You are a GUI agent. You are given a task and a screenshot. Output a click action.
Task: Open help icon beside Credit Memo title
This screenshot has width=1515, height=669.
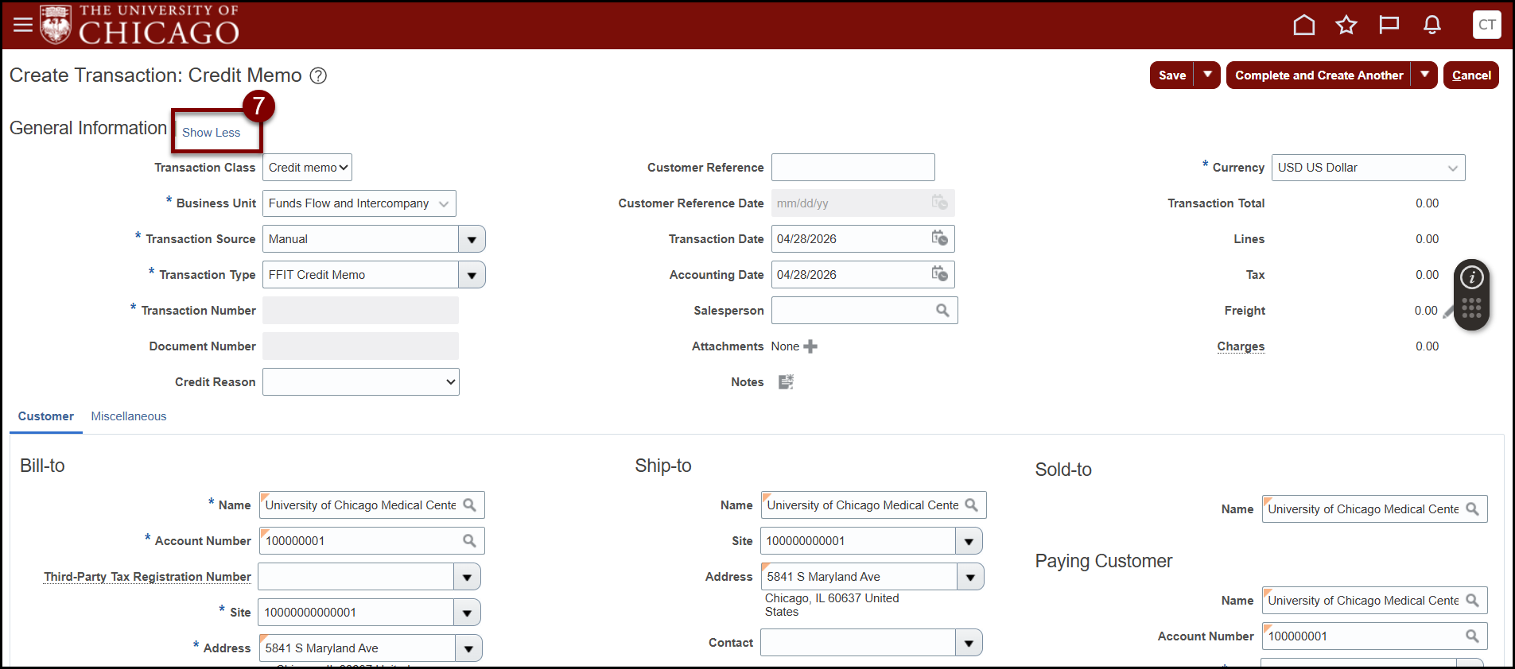(x=318, y=75)
